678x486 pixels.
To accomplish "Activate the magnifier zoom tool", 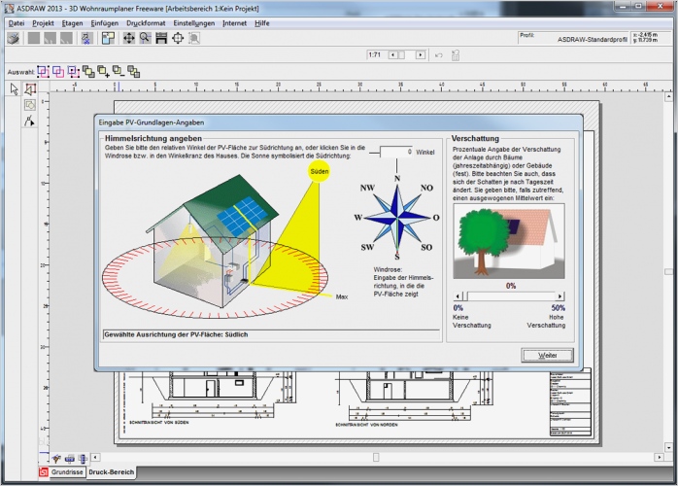I will 145,38.
